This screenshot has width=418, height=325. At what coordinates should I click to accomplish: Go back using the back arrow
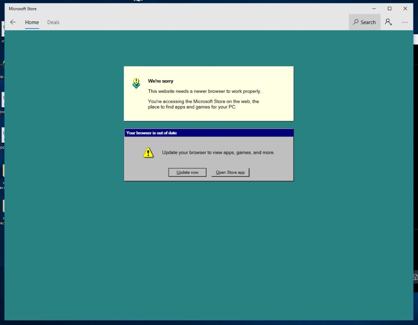click(x=13, y=22)
